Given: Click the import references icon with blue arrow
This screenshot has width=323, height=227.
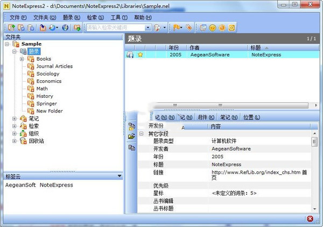Looking at the screenshot, I should click(x=43, y=27).
